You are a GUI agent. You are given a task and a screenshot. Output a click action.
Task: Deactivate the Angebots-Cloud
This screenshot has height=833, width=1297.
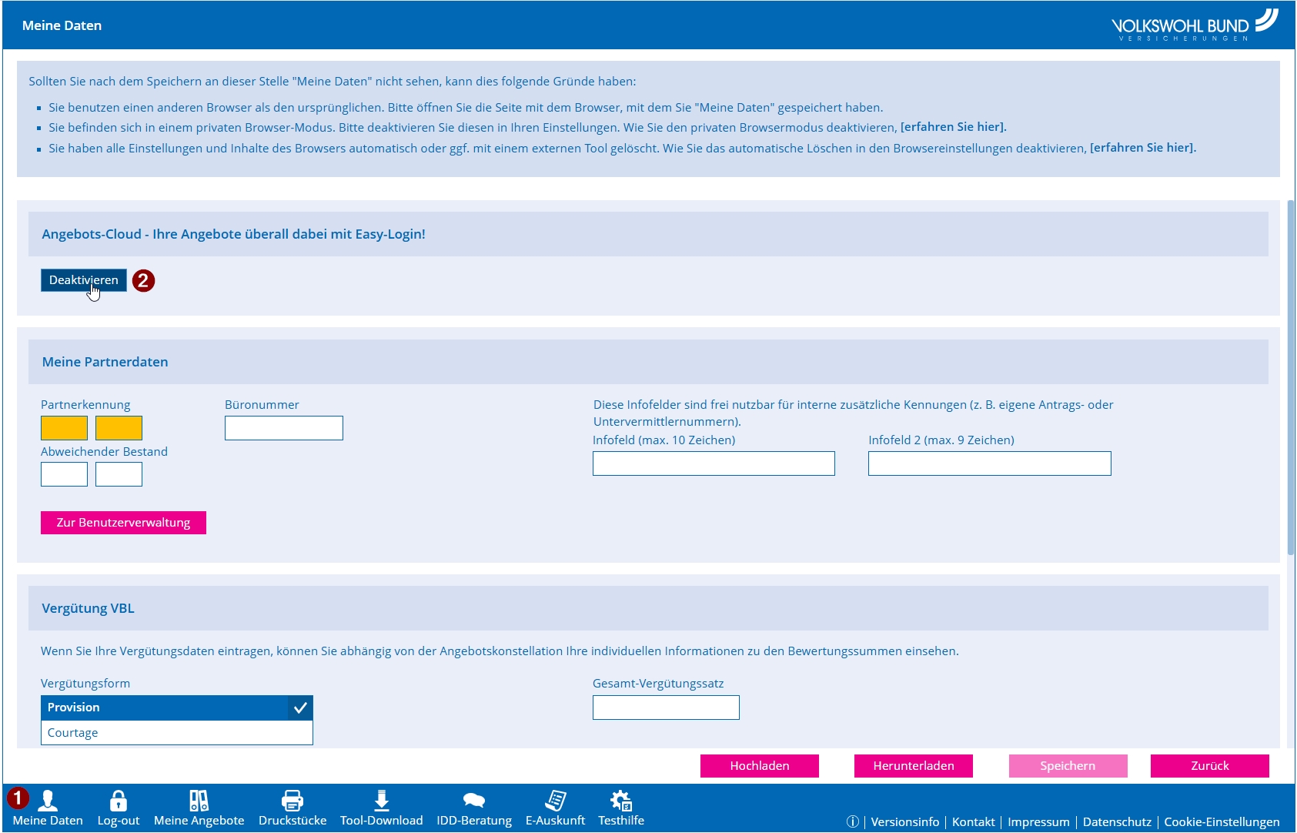84,280
